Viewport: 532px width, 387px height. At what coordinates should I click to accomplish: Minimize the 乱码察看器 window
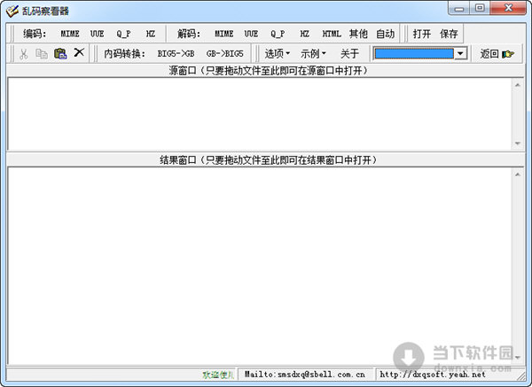(459, 8)
